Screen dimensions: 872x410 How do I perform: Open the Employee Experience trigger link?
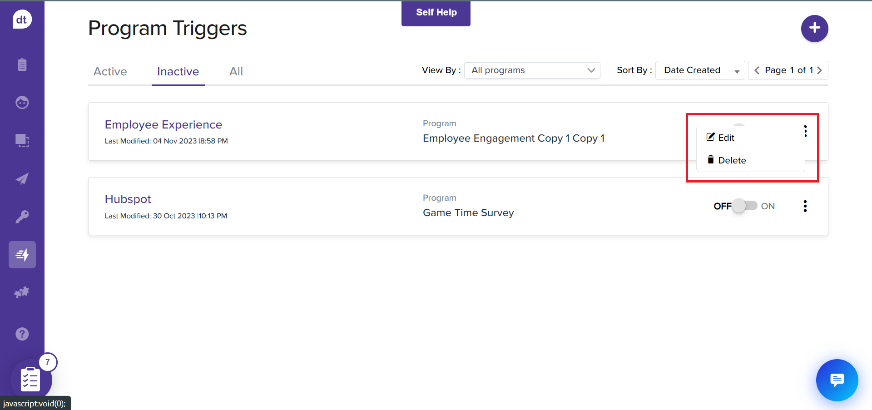(163, 125)
